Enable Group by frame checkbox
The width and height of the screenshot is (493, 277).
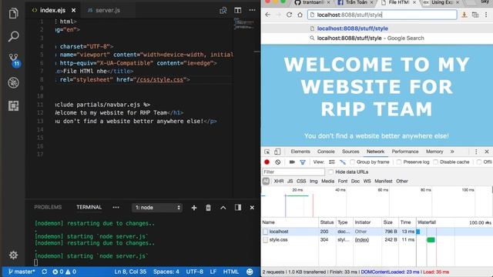353,162
